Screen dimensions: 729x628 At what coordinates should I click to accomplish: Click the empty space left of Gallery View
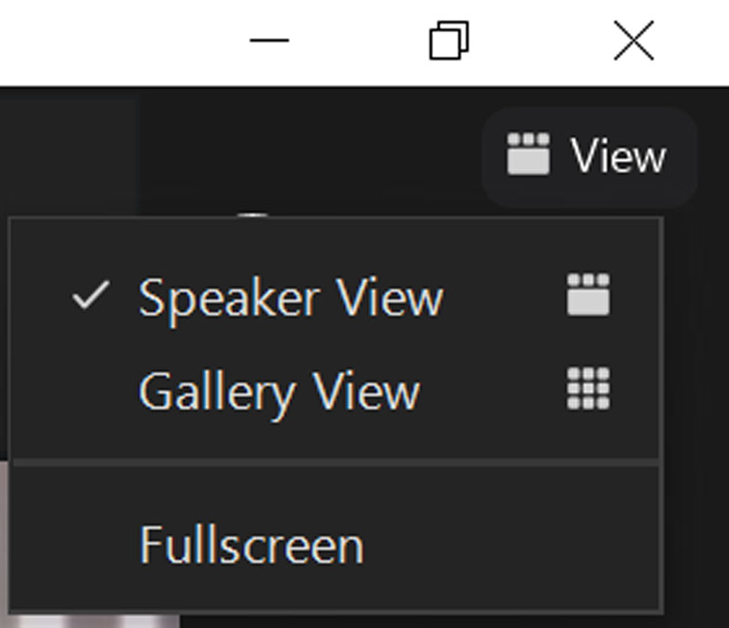[x=75, y=390]
